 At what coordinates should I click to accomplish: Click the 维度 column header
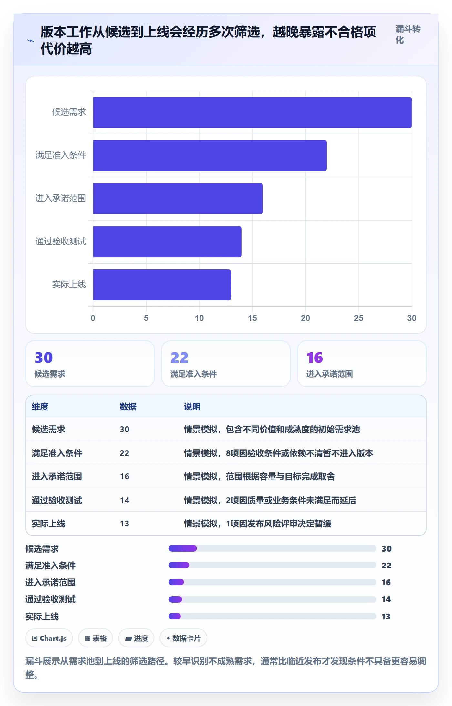[40, 407]
